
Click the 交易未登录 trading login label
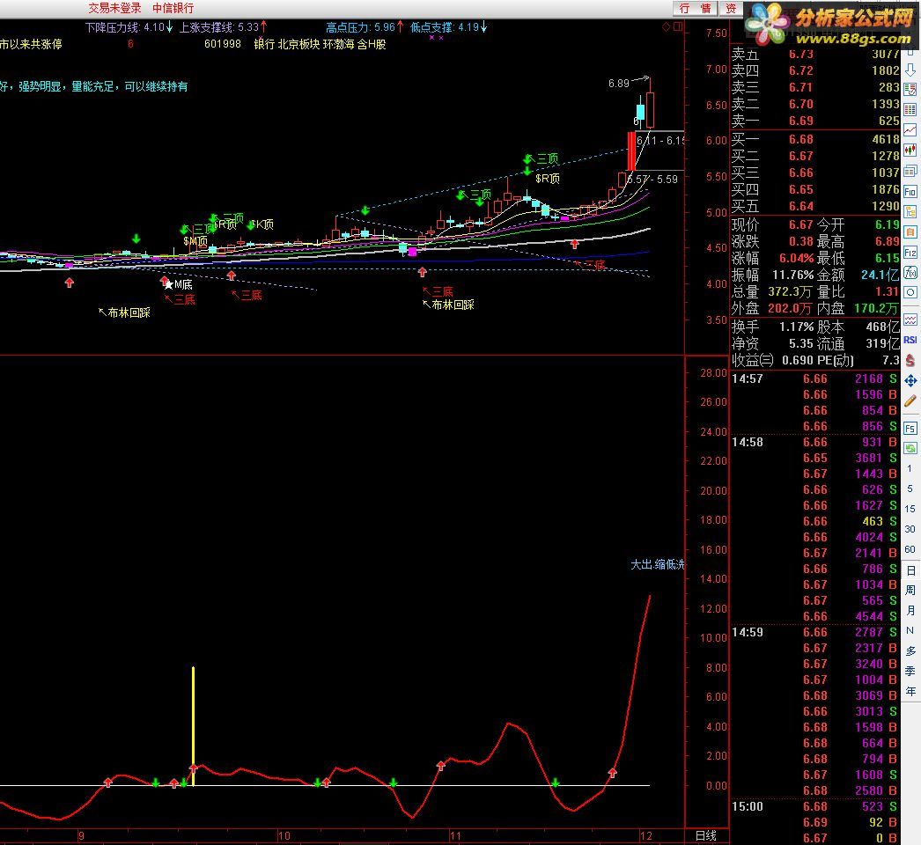[x=115, y=8]
